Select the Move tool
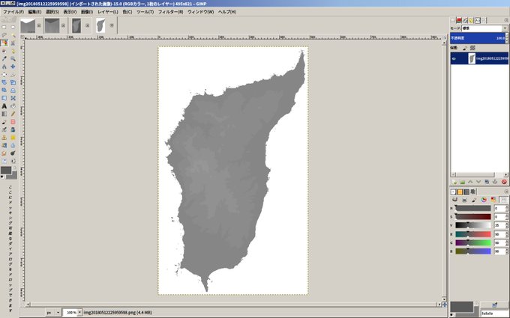Screen dimensions: 510x318 [13, 67]
